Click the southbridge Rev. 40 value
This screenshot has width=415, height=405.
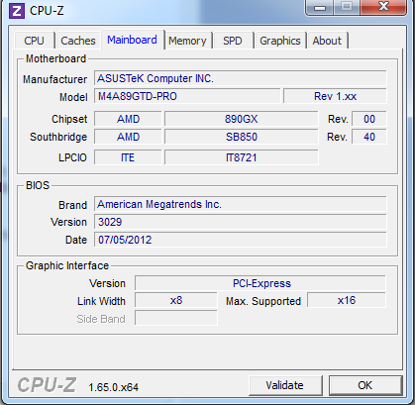(x=369, y=137)
